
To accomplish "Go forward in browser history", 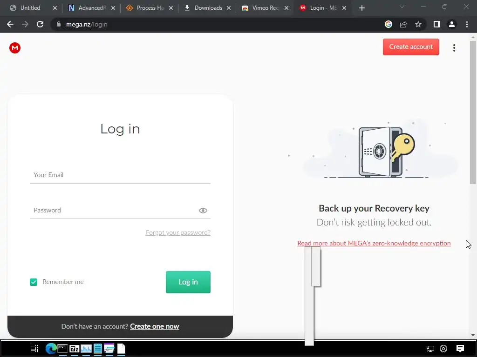I will [x=25, y=24].
